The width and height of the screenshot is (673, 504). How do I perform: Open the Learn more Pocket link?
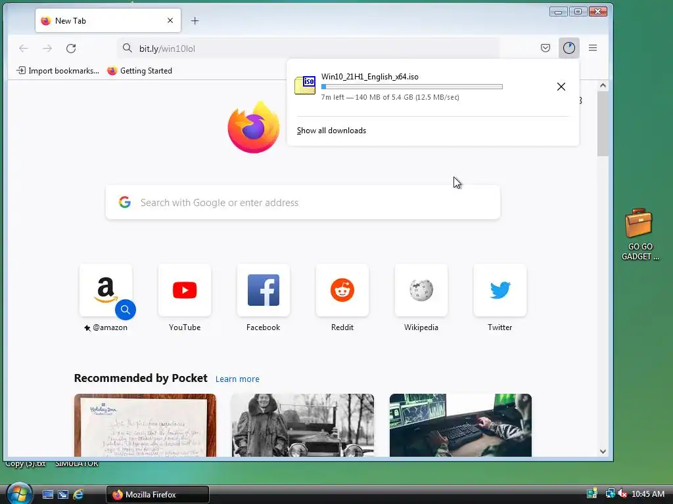point(237,379)
